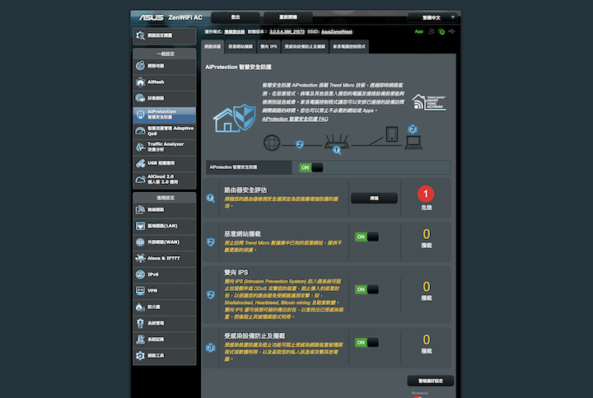Viewport: 593px width, 398px height.
Task: Click the USB status icon in header
Action: click(x=451, y=32)
